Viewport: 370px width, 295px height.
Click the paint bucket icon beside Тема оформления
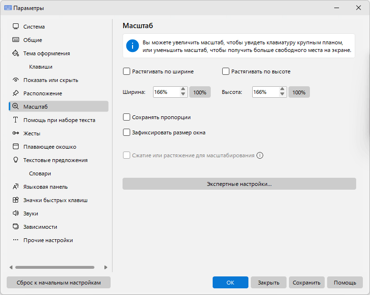(x=16, y=53)
